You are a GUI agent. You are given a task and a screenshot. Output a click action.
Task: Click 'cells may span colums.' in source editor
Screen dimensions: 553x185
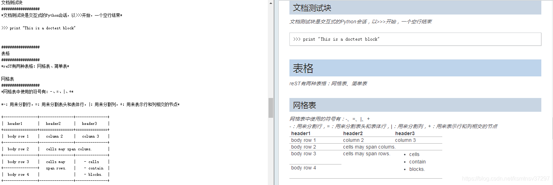(69, 149)
